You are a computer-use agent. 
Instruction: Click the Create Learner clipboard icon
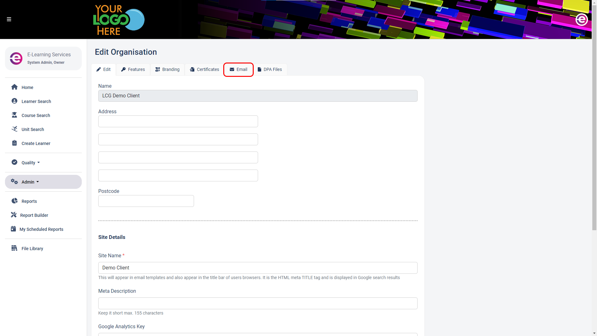(14, 143)
